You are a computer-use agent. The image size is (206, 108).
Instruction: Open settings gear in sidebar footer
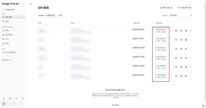tap(10, 98)
